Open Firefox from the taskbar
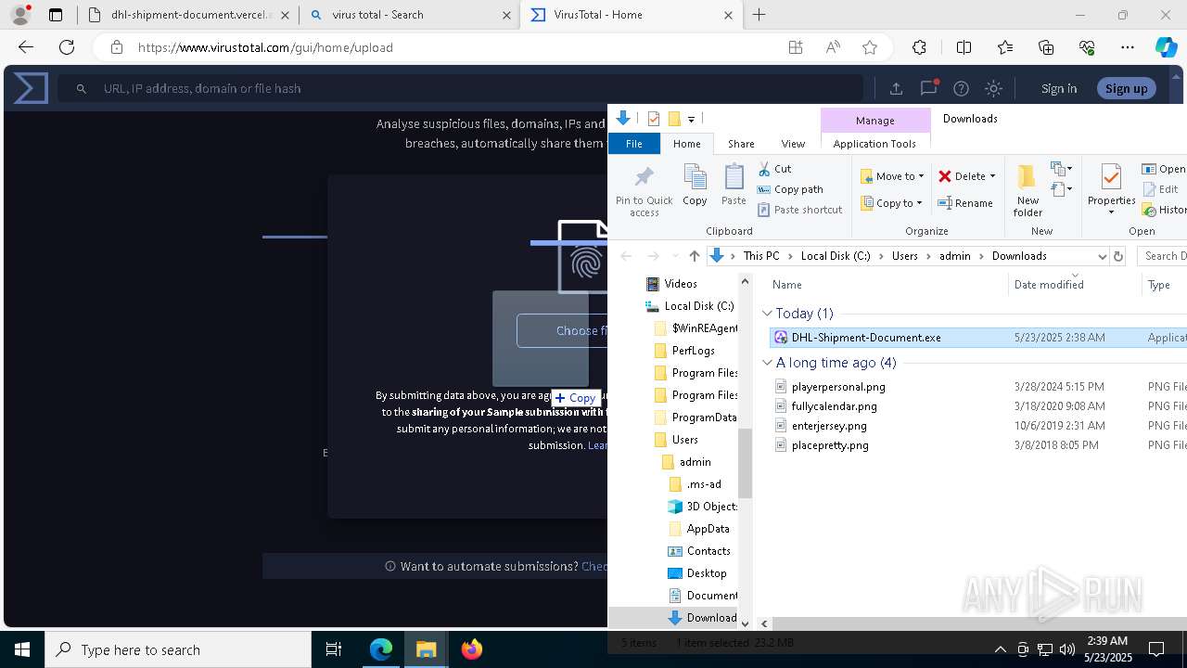 472,649
